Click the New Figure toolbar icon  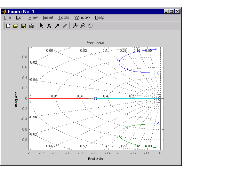[x=8, y=26]
